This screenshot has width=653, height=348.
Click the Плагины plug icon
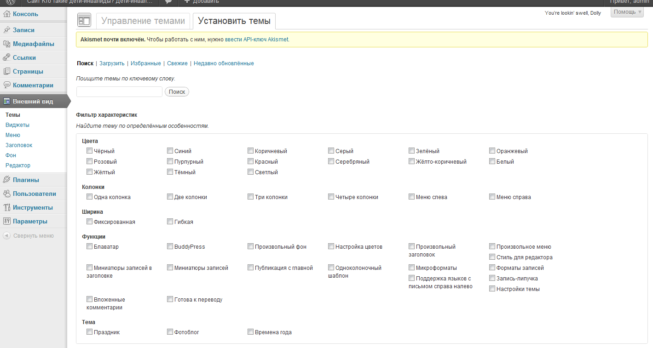click(7, 180)
